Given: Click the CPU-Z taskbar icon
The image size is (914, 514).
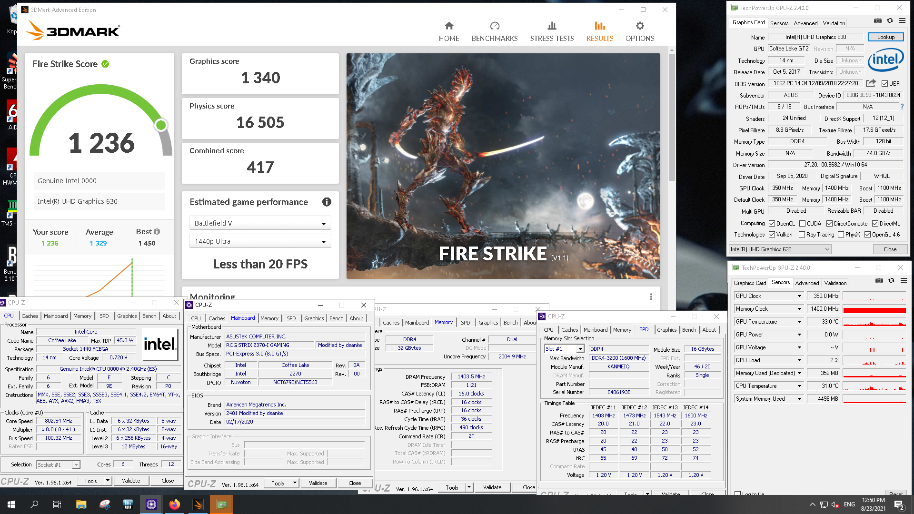Looking at the screenshot, I should (x=151, y=504).
